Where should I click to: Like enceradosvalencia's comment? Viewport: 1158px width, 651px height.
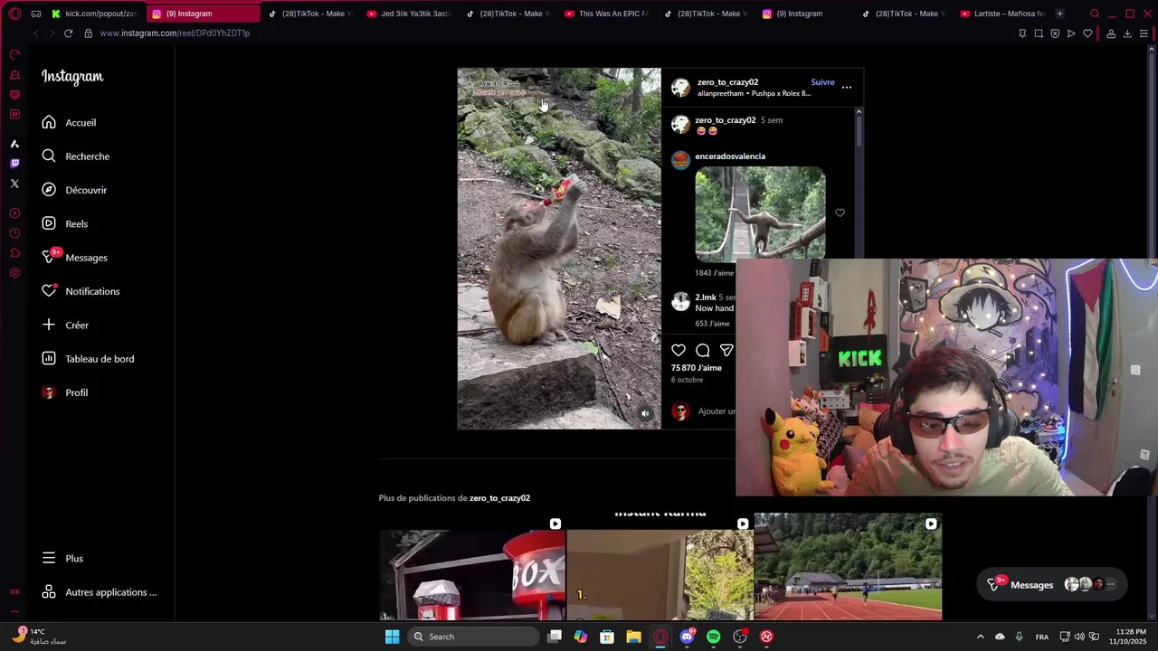point(840,213)
